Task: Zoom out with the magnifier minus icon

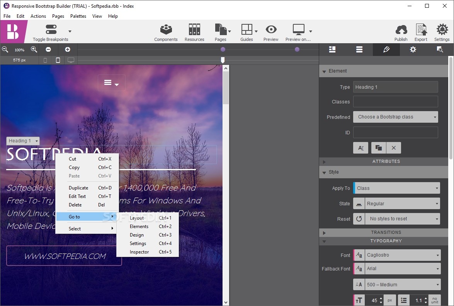Action: pyautogui.click(x=5, y=49)
